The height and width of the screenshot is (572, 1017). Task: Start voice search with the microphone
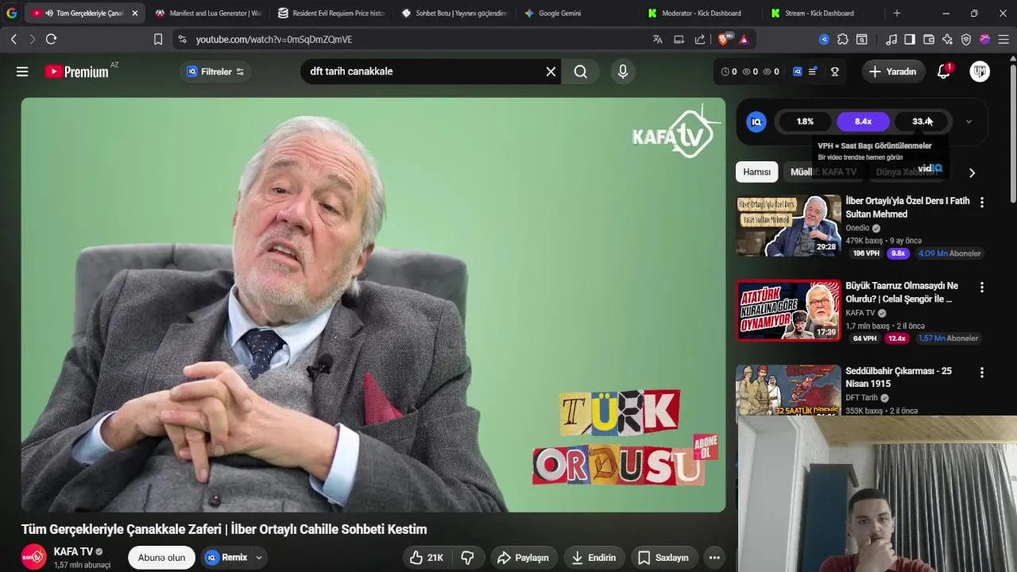(623, 71)
